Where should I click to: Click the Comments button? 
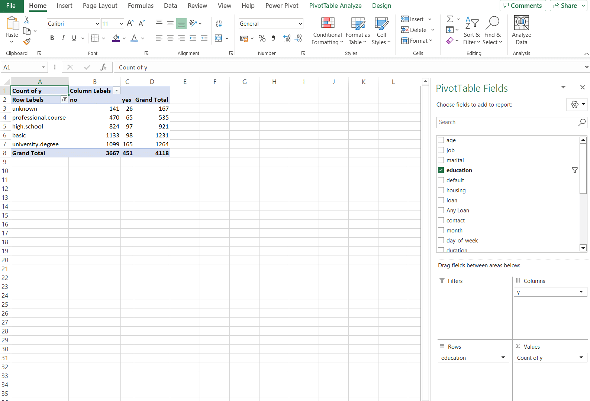coord(523,6)
